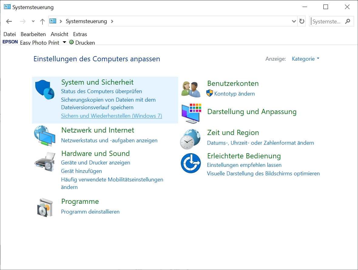Expand the Anzeige Kategorie dropdown

[x=306, y=59]
